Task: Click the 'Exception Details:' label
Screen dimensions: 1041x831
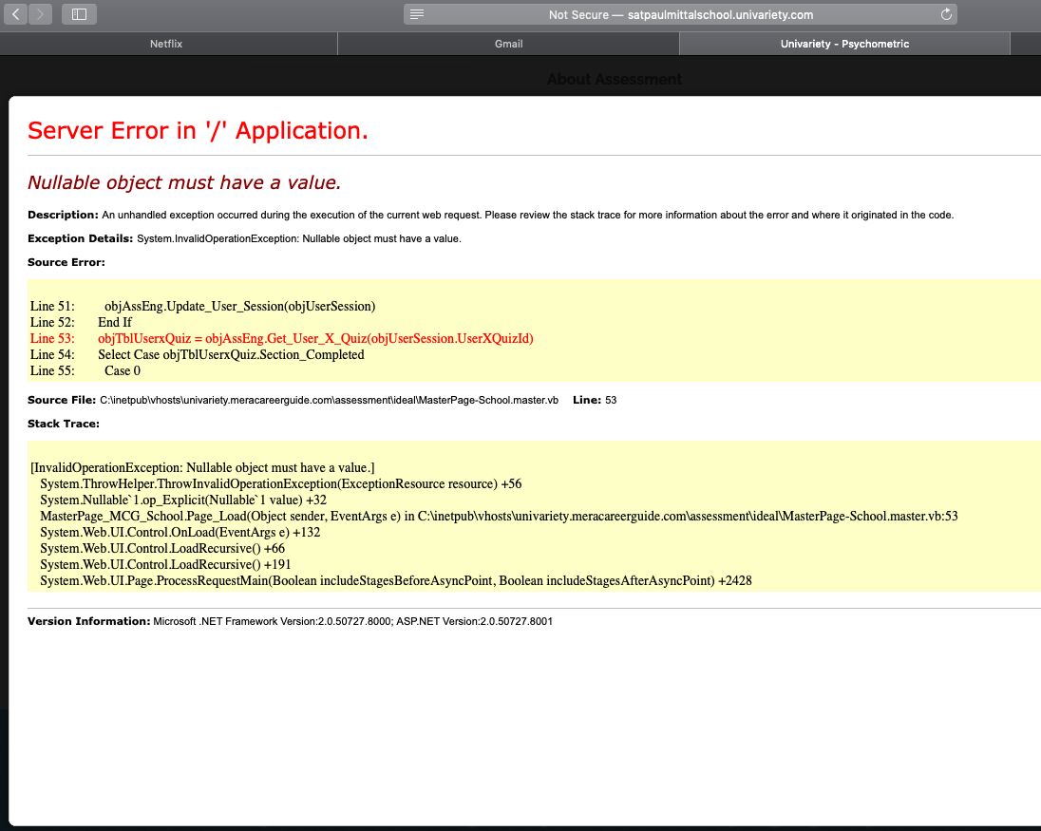Action: pos(81,239)
